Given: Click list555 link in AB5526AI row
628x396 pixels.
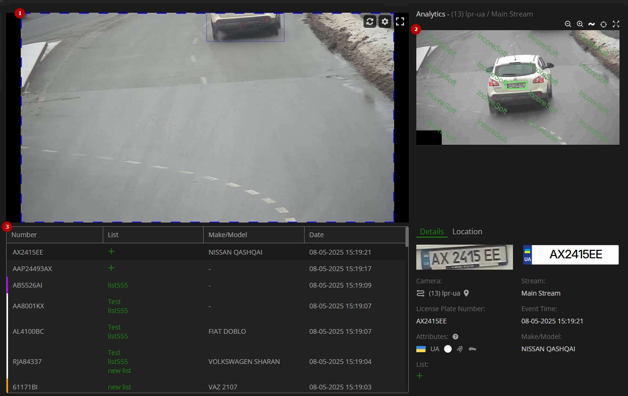Looking at the screenshot, I should (118, 285).
